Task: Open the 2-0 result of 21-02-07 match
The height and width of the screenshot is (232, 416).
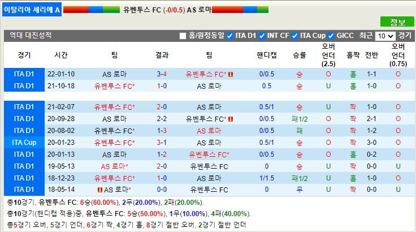Action: pos(162,107)
